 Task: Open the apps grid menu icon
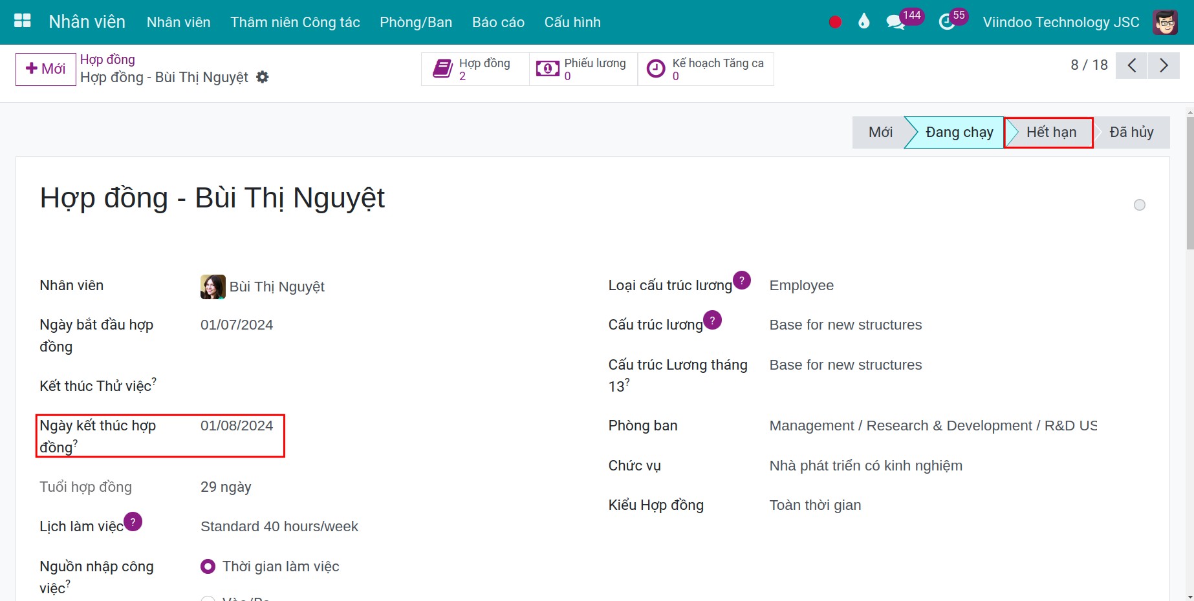click(x=23, y=21)
